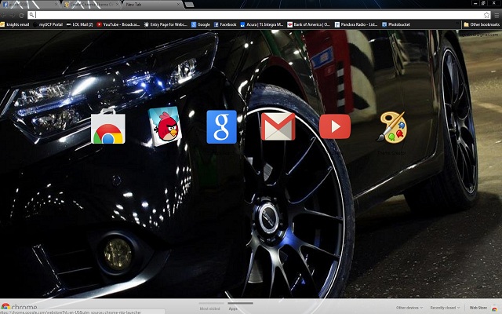Close the Facebook tab

click(56, 5)
